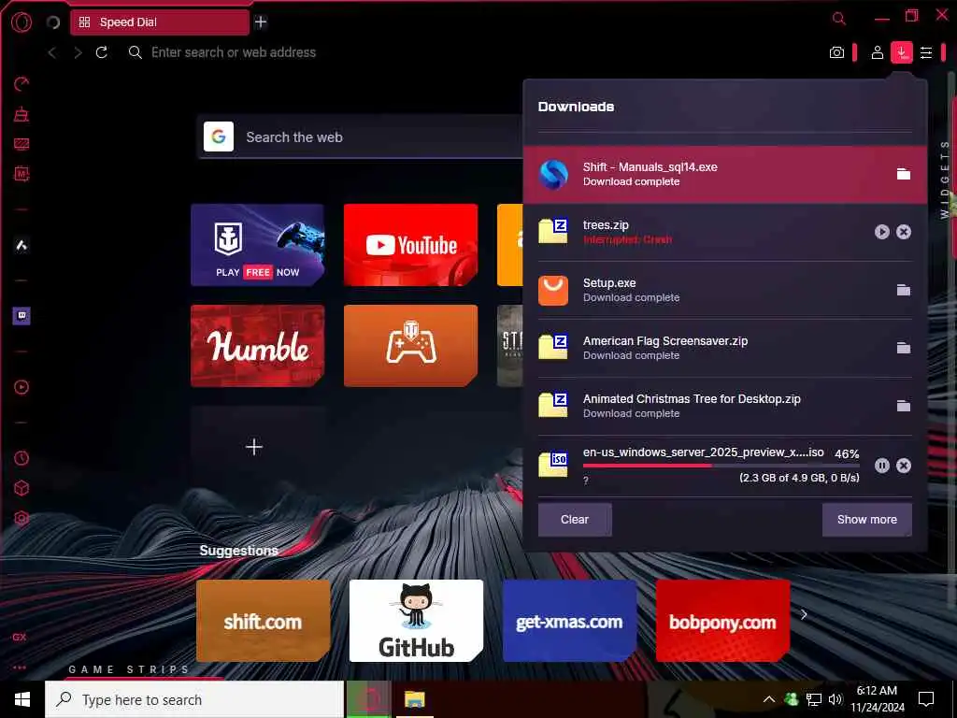Open the Opera GX main menu logo
957x718 pixels.
21,22
